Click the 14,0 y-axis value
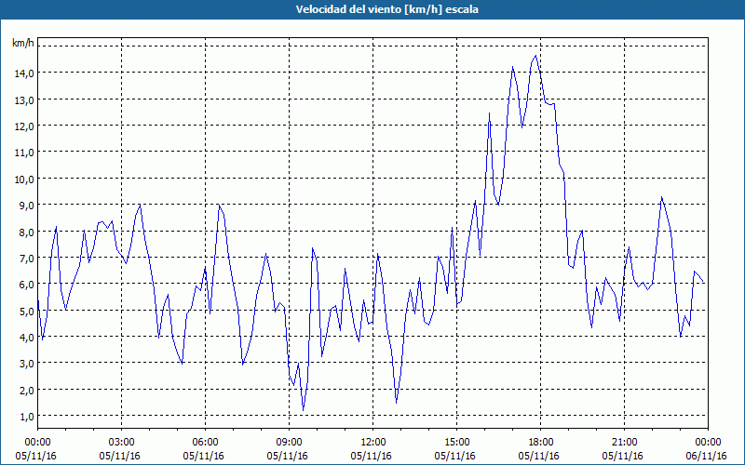The height and width of the screenshot is (465, 745). click(24, 73)
